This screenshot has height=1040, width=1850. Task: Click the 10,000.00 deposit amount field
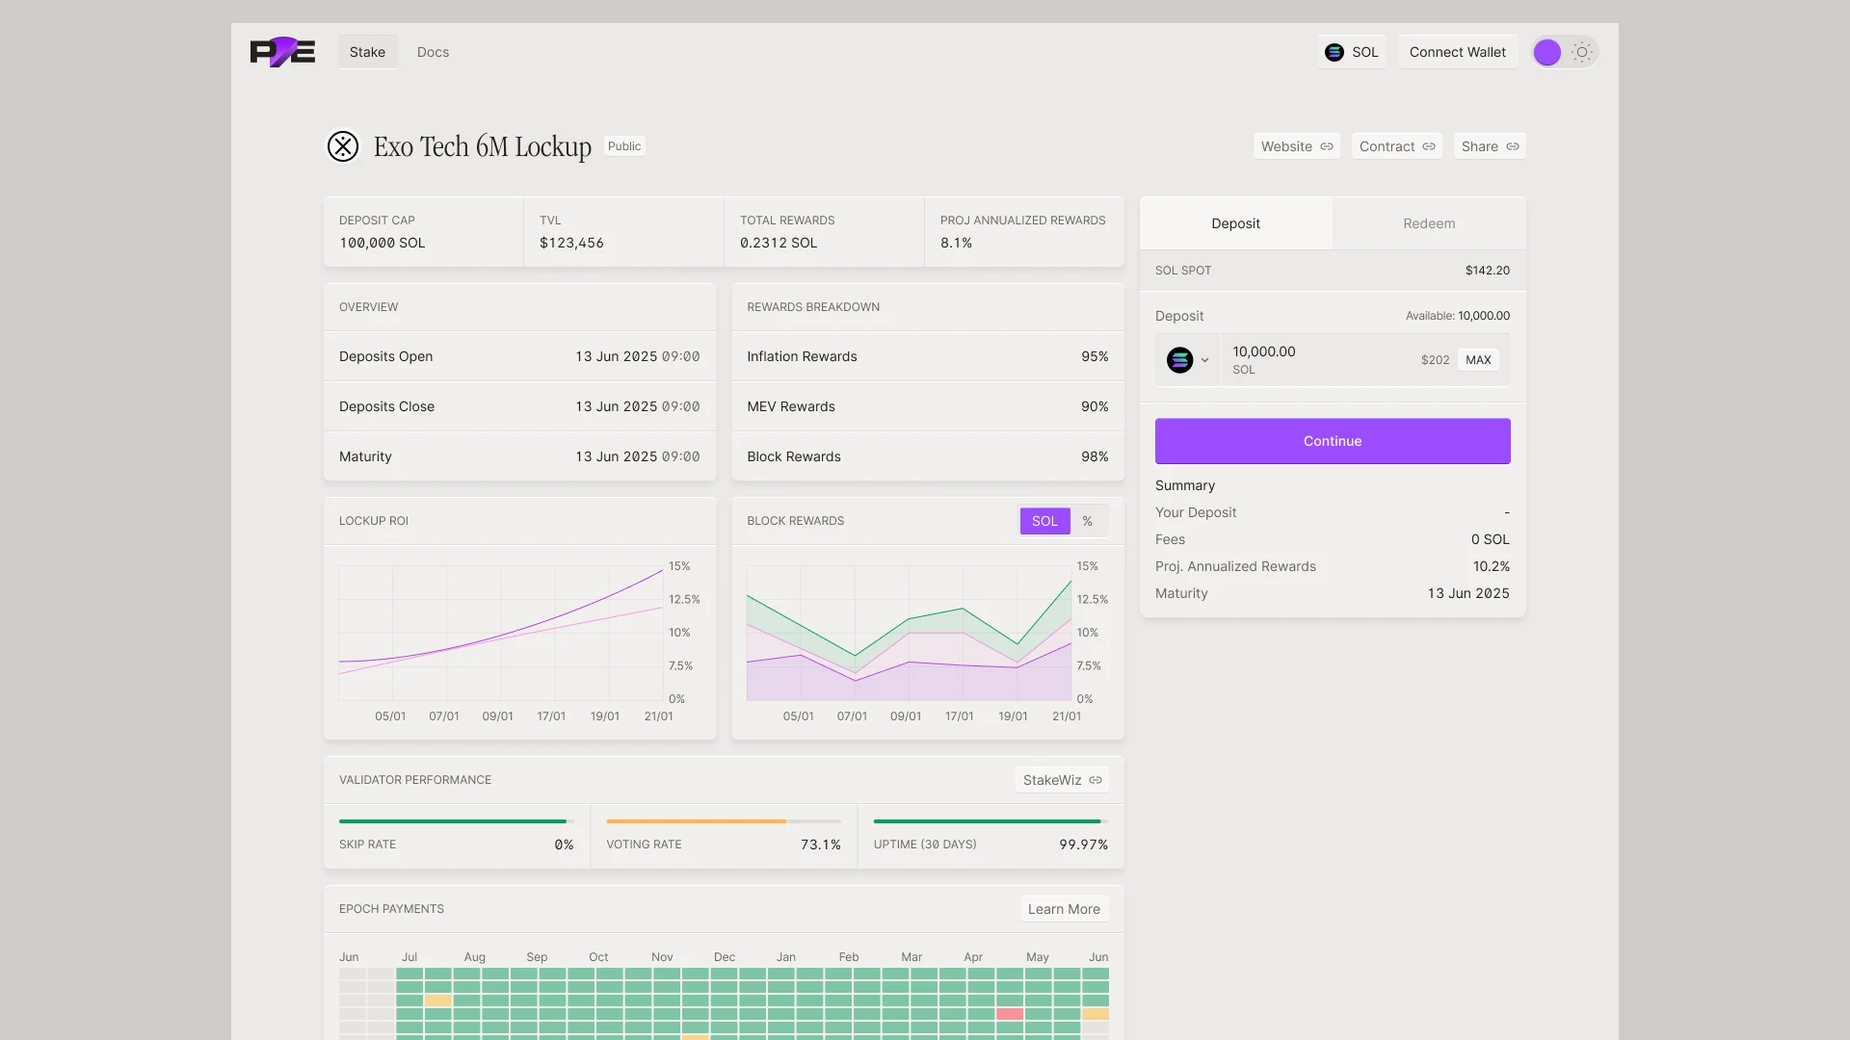tap(1264, 351)
